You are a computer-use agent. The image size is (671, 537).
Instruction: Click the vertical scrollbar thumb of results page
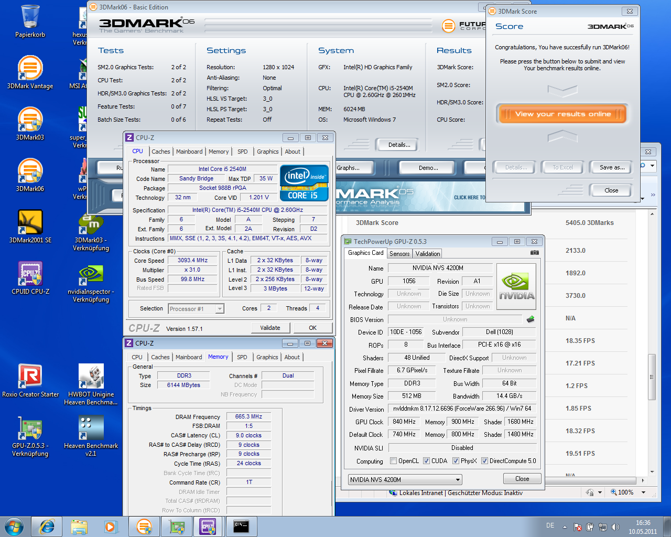click(x=652, y=377)
